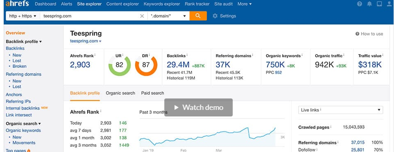Click the UR 82 green ring gauge
The width and height of the screenshot is (394, 152).
point(119,65)
